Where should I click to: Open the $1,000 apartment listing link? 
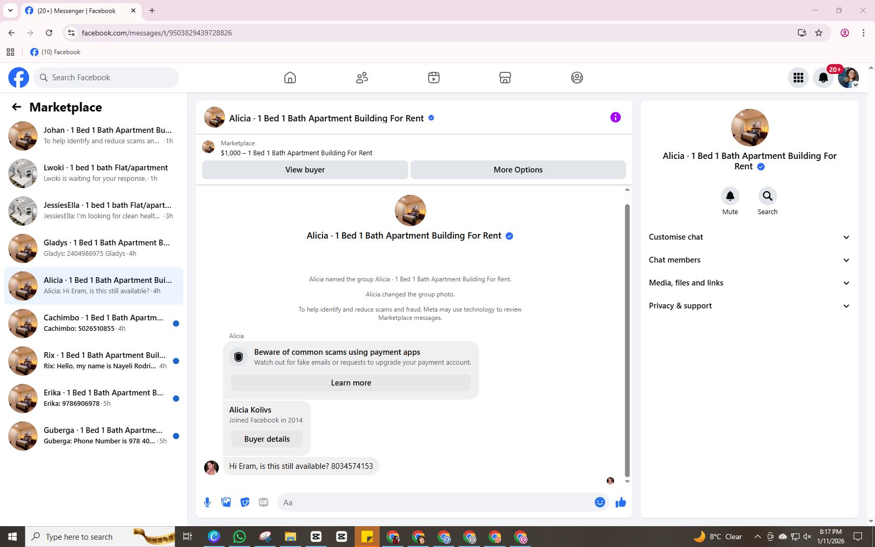pyautogui.click(x=296, y=153)
